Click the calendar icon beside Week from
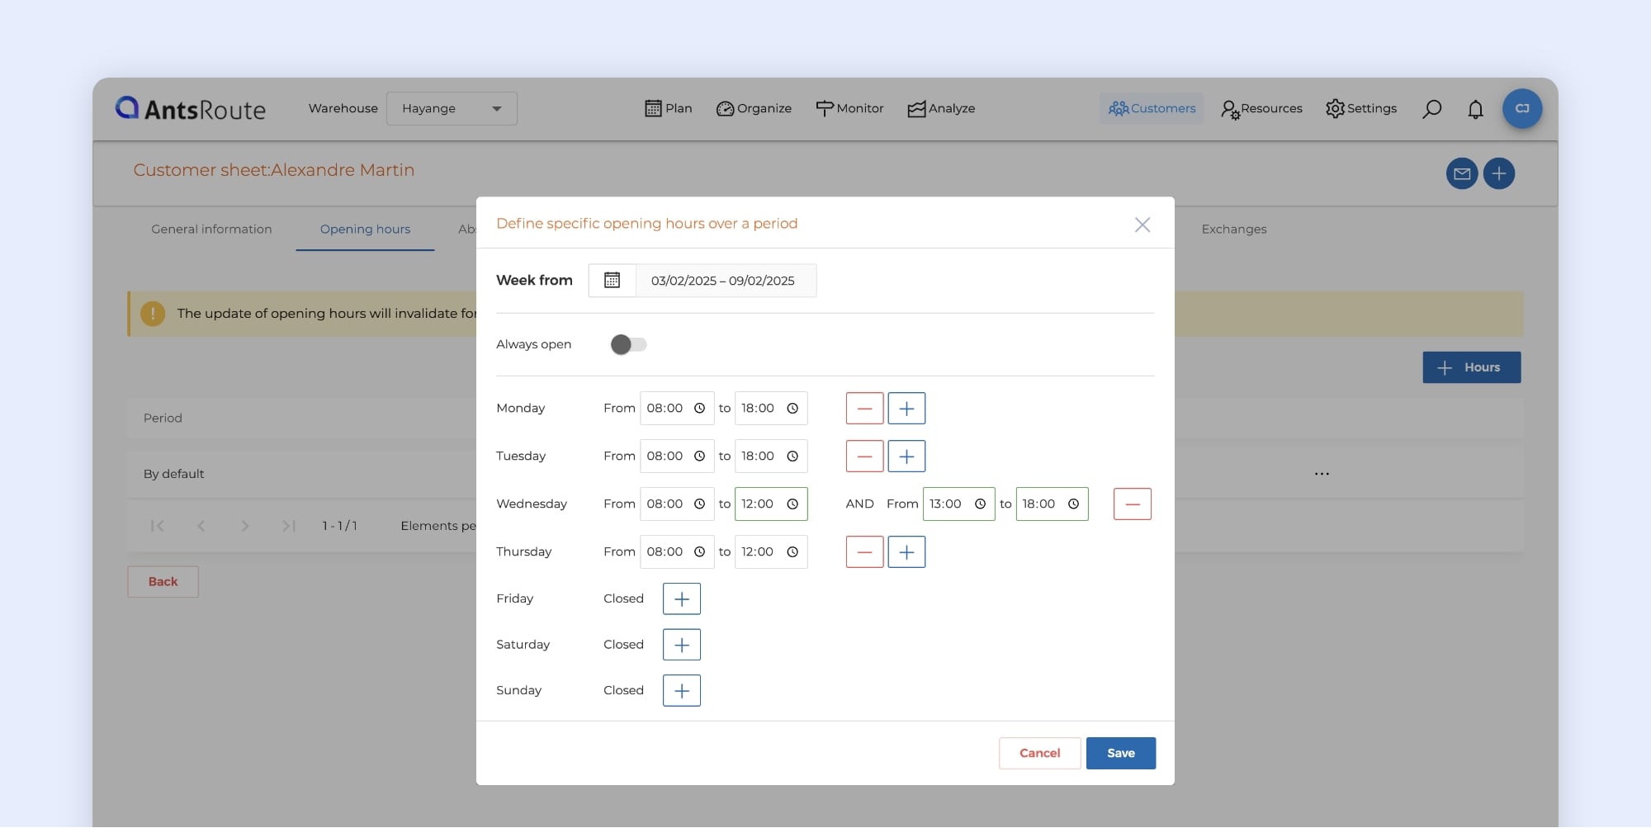Image resolution: width=1651 pixels, height=828 pixels. pyautogui.click(x=612, y=281)
